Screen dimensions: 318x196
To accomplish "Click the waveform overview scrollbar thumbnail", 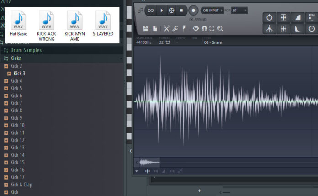I will click(149, 162).
